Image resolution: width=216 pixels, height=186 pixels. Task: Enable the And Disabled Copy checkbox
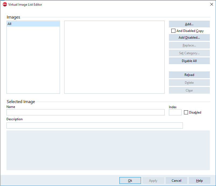coord(173,31)
